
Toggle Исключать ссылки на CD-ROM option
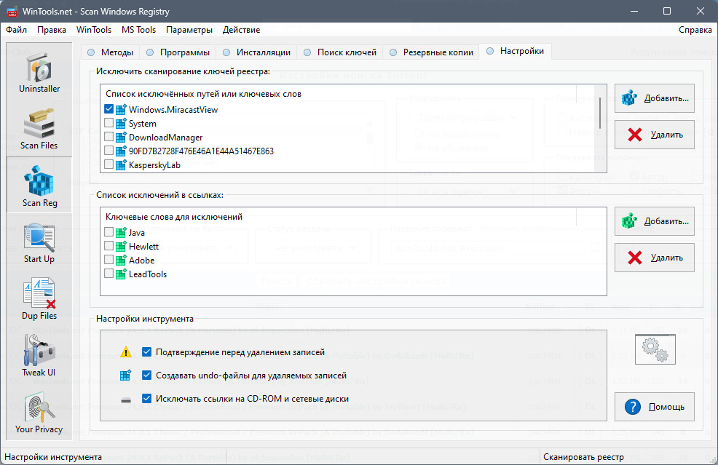[x=146, y=398]
